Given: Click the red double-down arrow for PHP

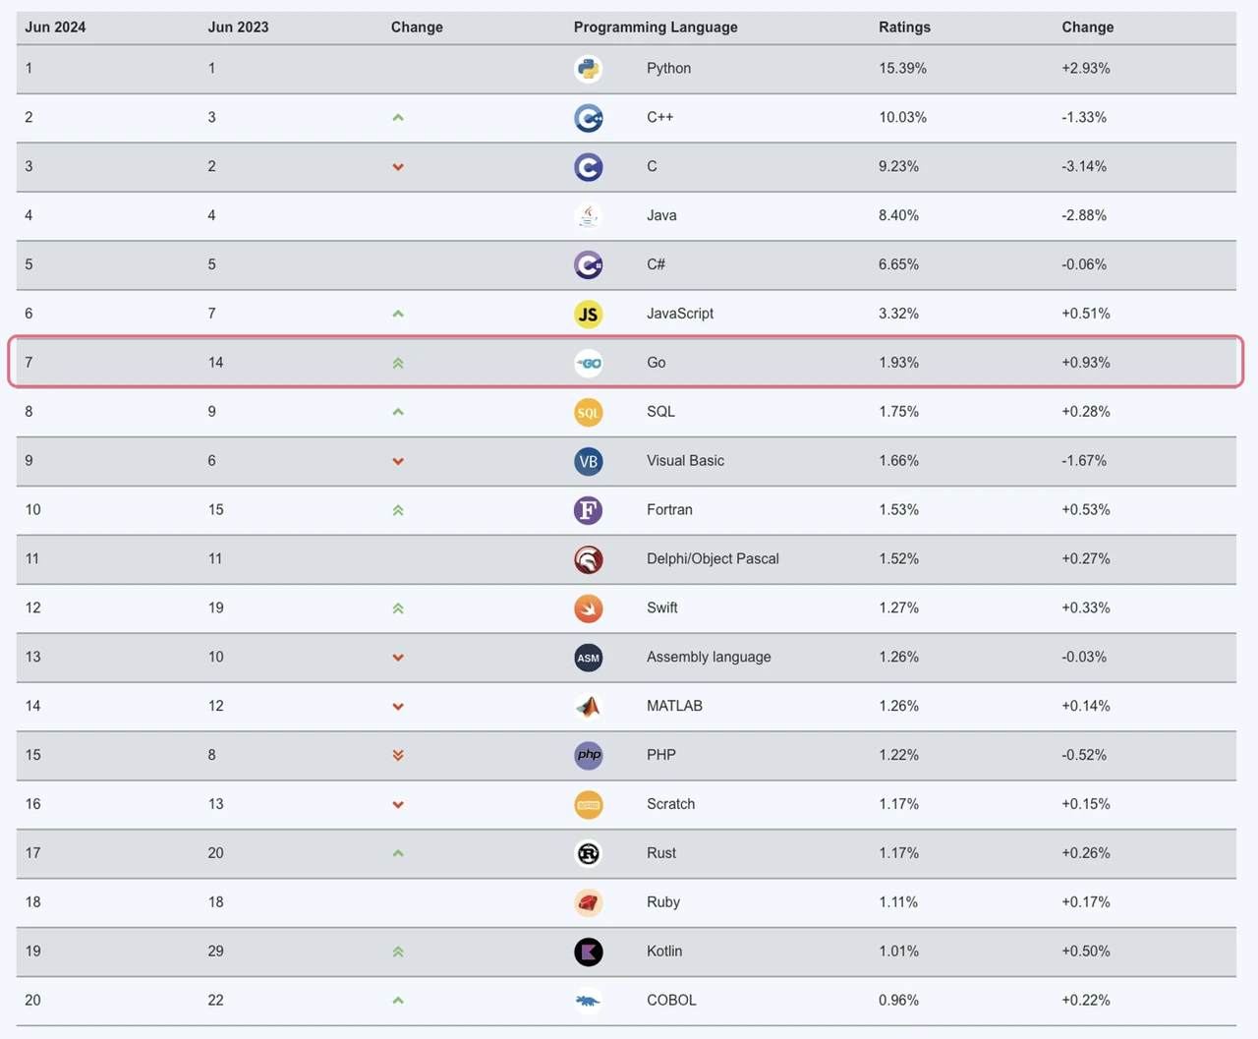Looking at the screenshot, I should 398,755.
